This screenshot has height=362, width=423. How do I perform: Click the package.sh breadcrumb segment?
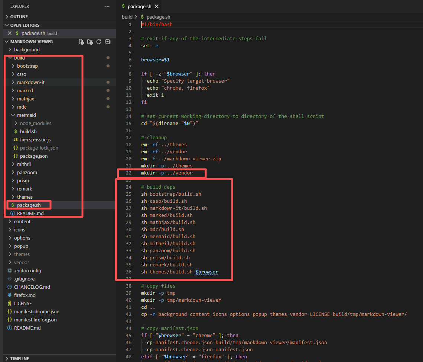tap(158, 17)
